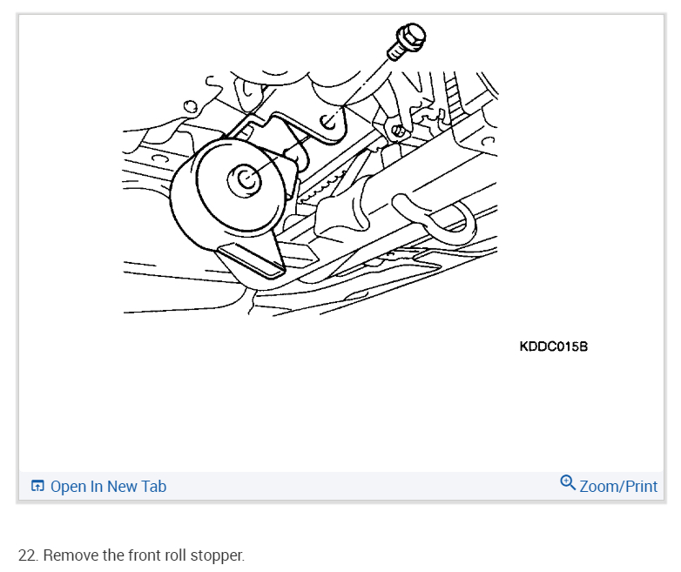Viewport: 681px width, 572px height.
Task: Click the Open In New Tab icon
Action: [x=37, y=486]
